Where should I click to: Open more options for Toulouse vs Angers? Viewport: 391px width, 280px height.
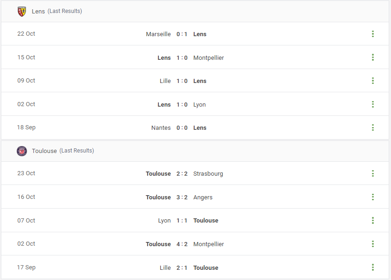pos(373,197)
